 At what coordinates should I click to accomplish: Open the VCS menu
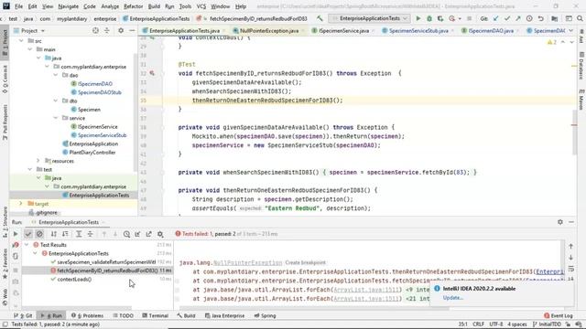click(201, 6)
